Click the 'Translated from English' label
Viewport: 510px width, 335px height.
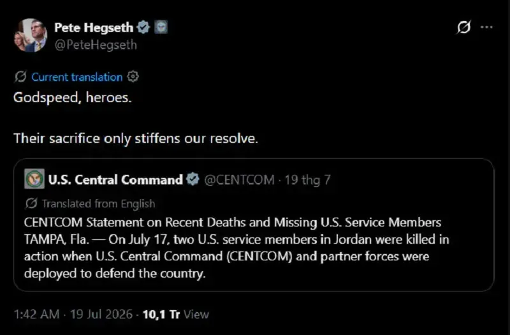click(99, 204)
